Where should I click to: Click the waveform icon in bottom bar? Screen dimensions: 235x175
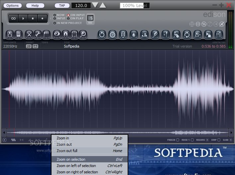(13, 140)
